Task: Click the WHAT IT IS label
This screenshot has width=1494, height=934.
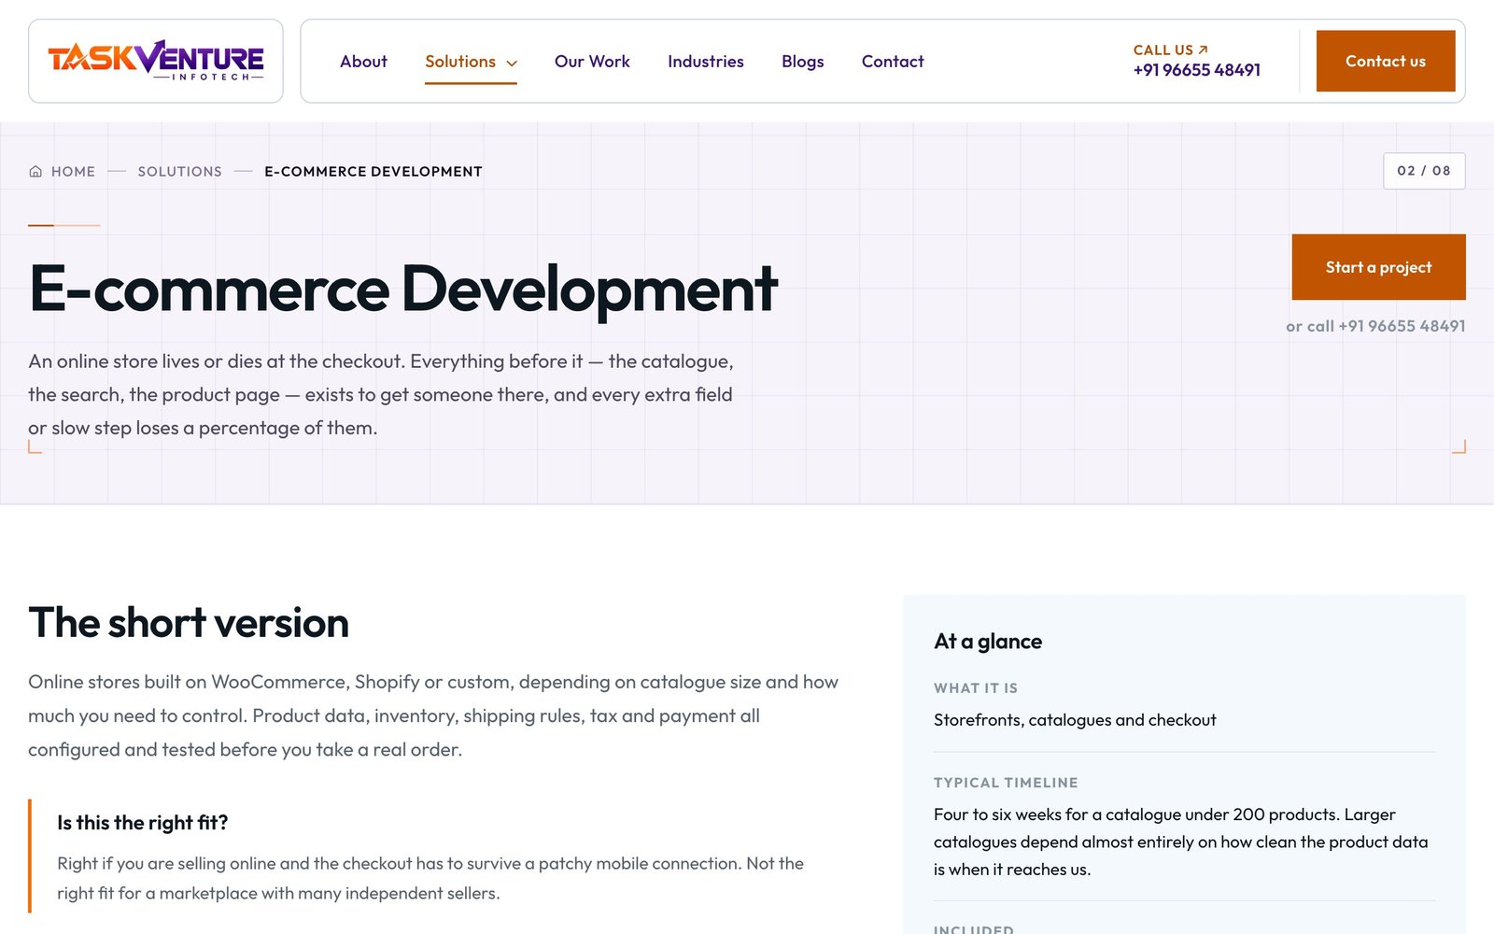Action: tap(976, 688)
